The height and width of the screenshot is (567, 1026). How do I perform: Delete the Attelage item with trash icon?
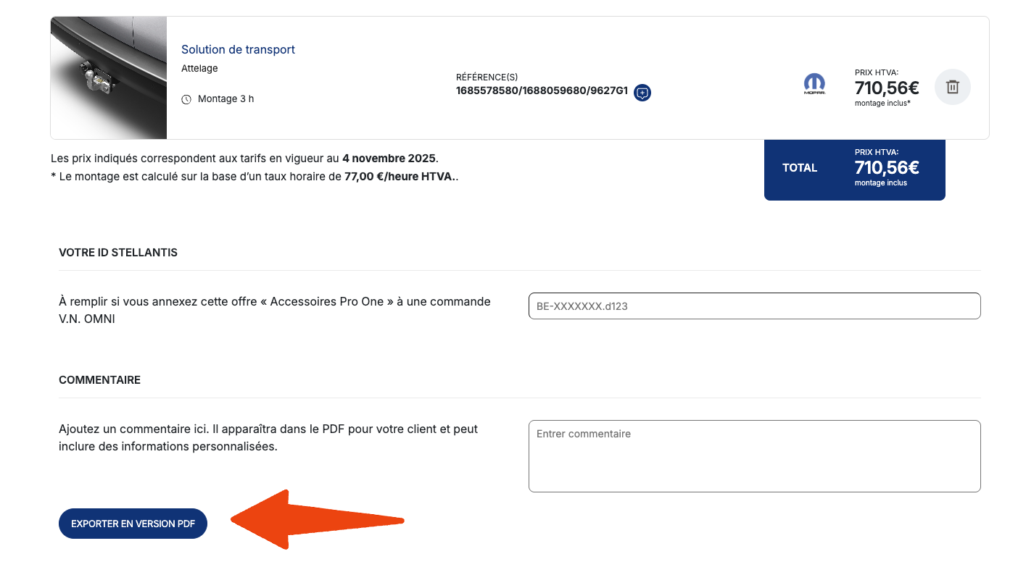952,87
